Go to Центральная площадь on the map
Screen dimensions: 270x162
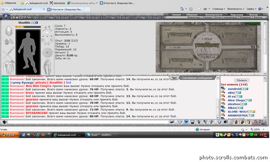[207, 56]
